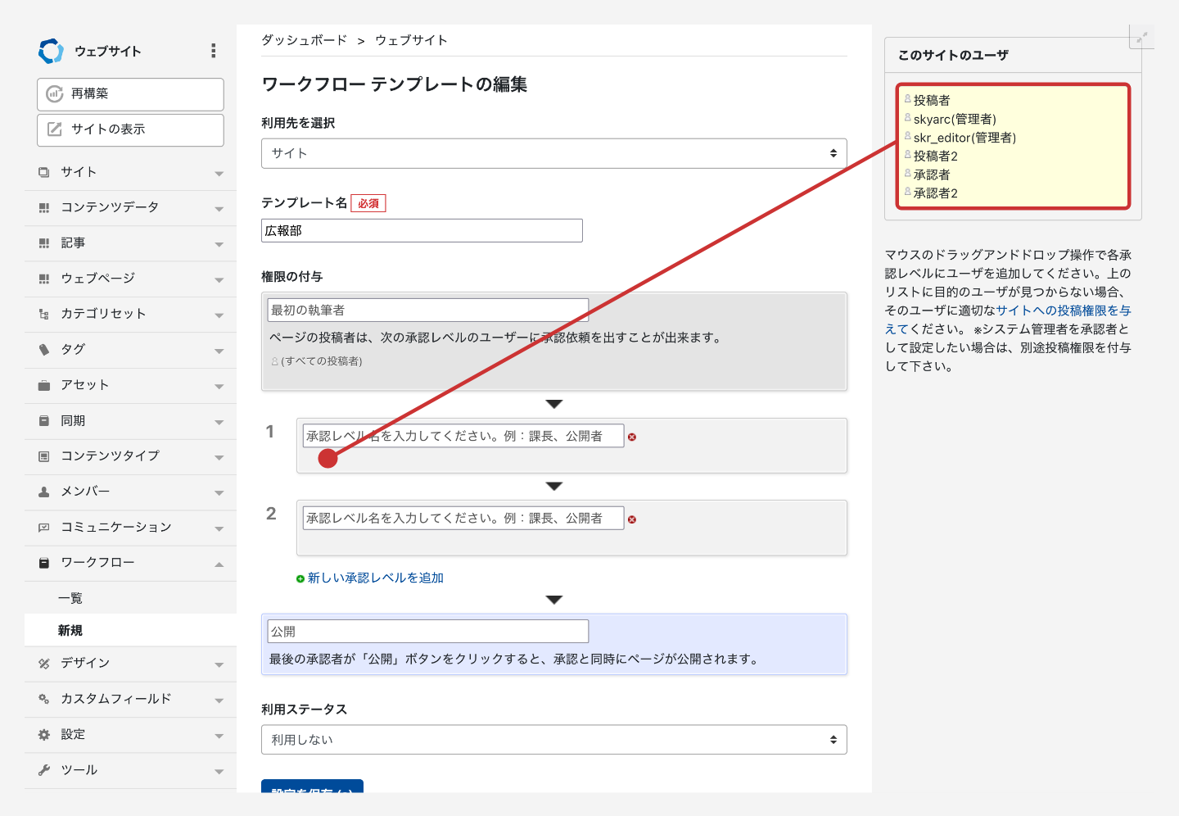Click the ダッシュボード breadcrumb link

click(x=304, y=40)
